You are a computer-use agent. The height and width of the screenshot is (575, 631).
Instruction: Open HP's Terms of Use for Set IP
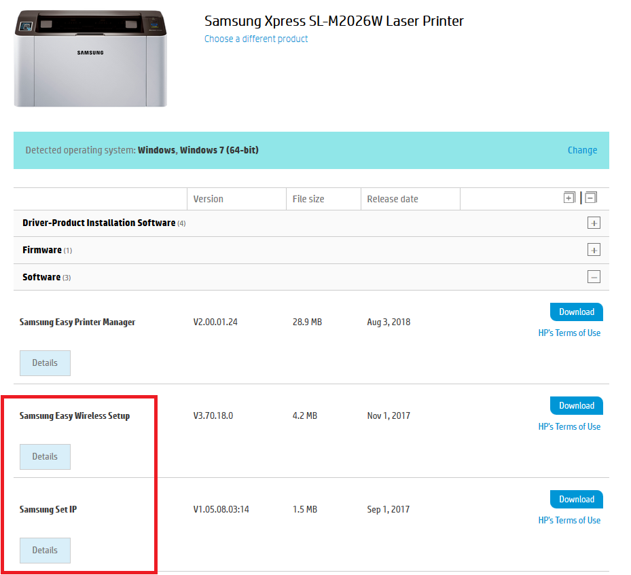pos(569,521)
